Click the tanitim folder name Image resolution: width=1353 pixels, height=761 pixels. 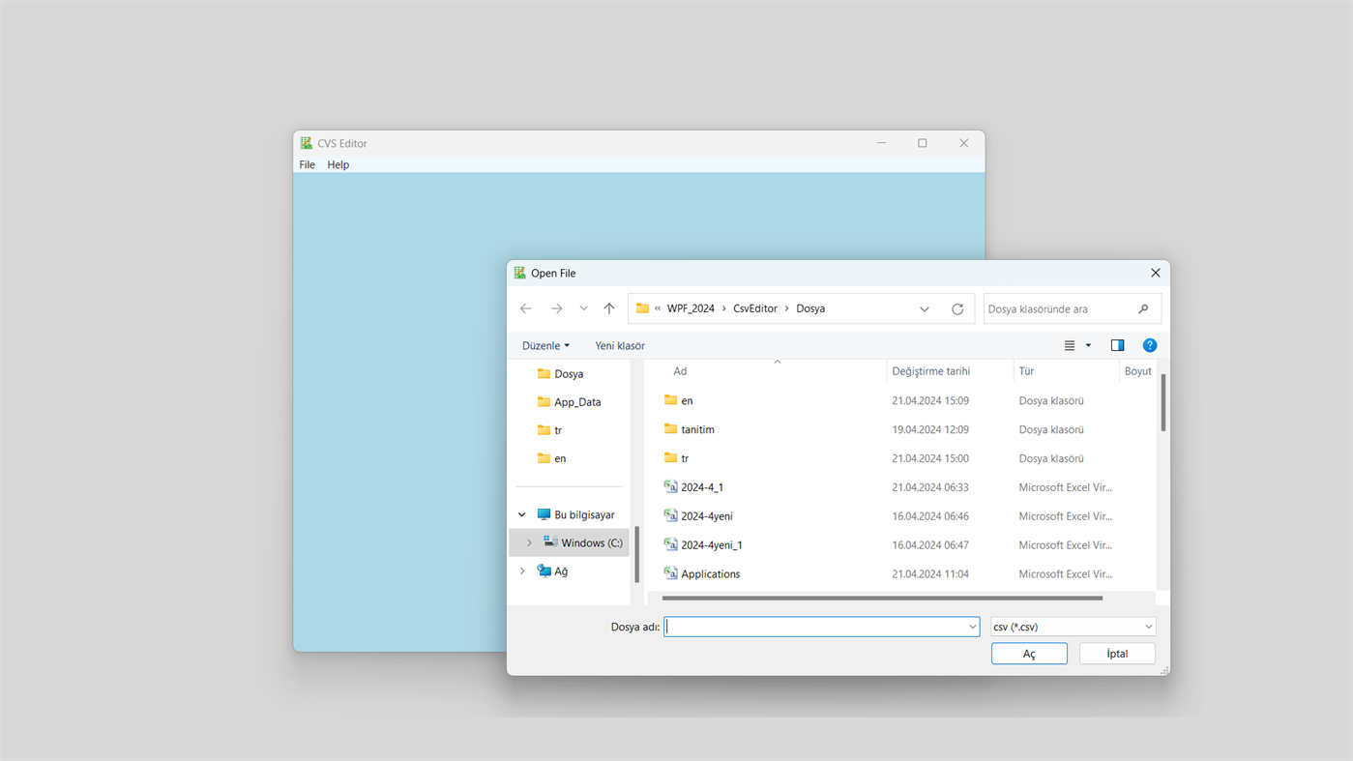(697, 429)
